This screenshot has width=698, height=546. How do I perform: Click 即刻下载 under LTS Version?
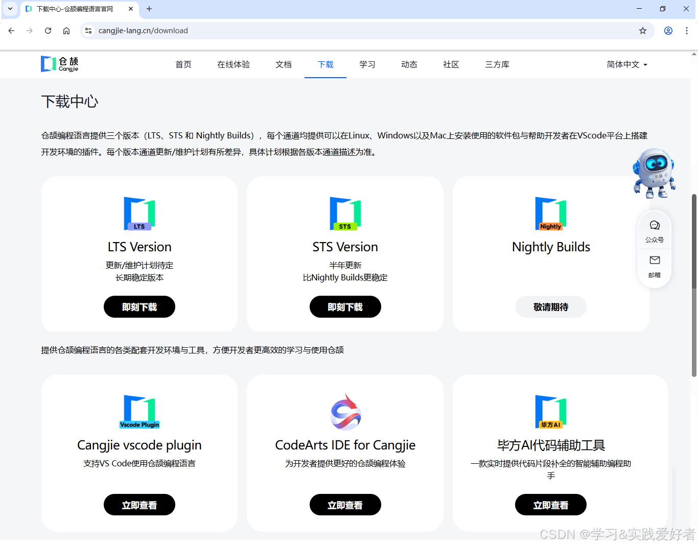tap(139, 307)
